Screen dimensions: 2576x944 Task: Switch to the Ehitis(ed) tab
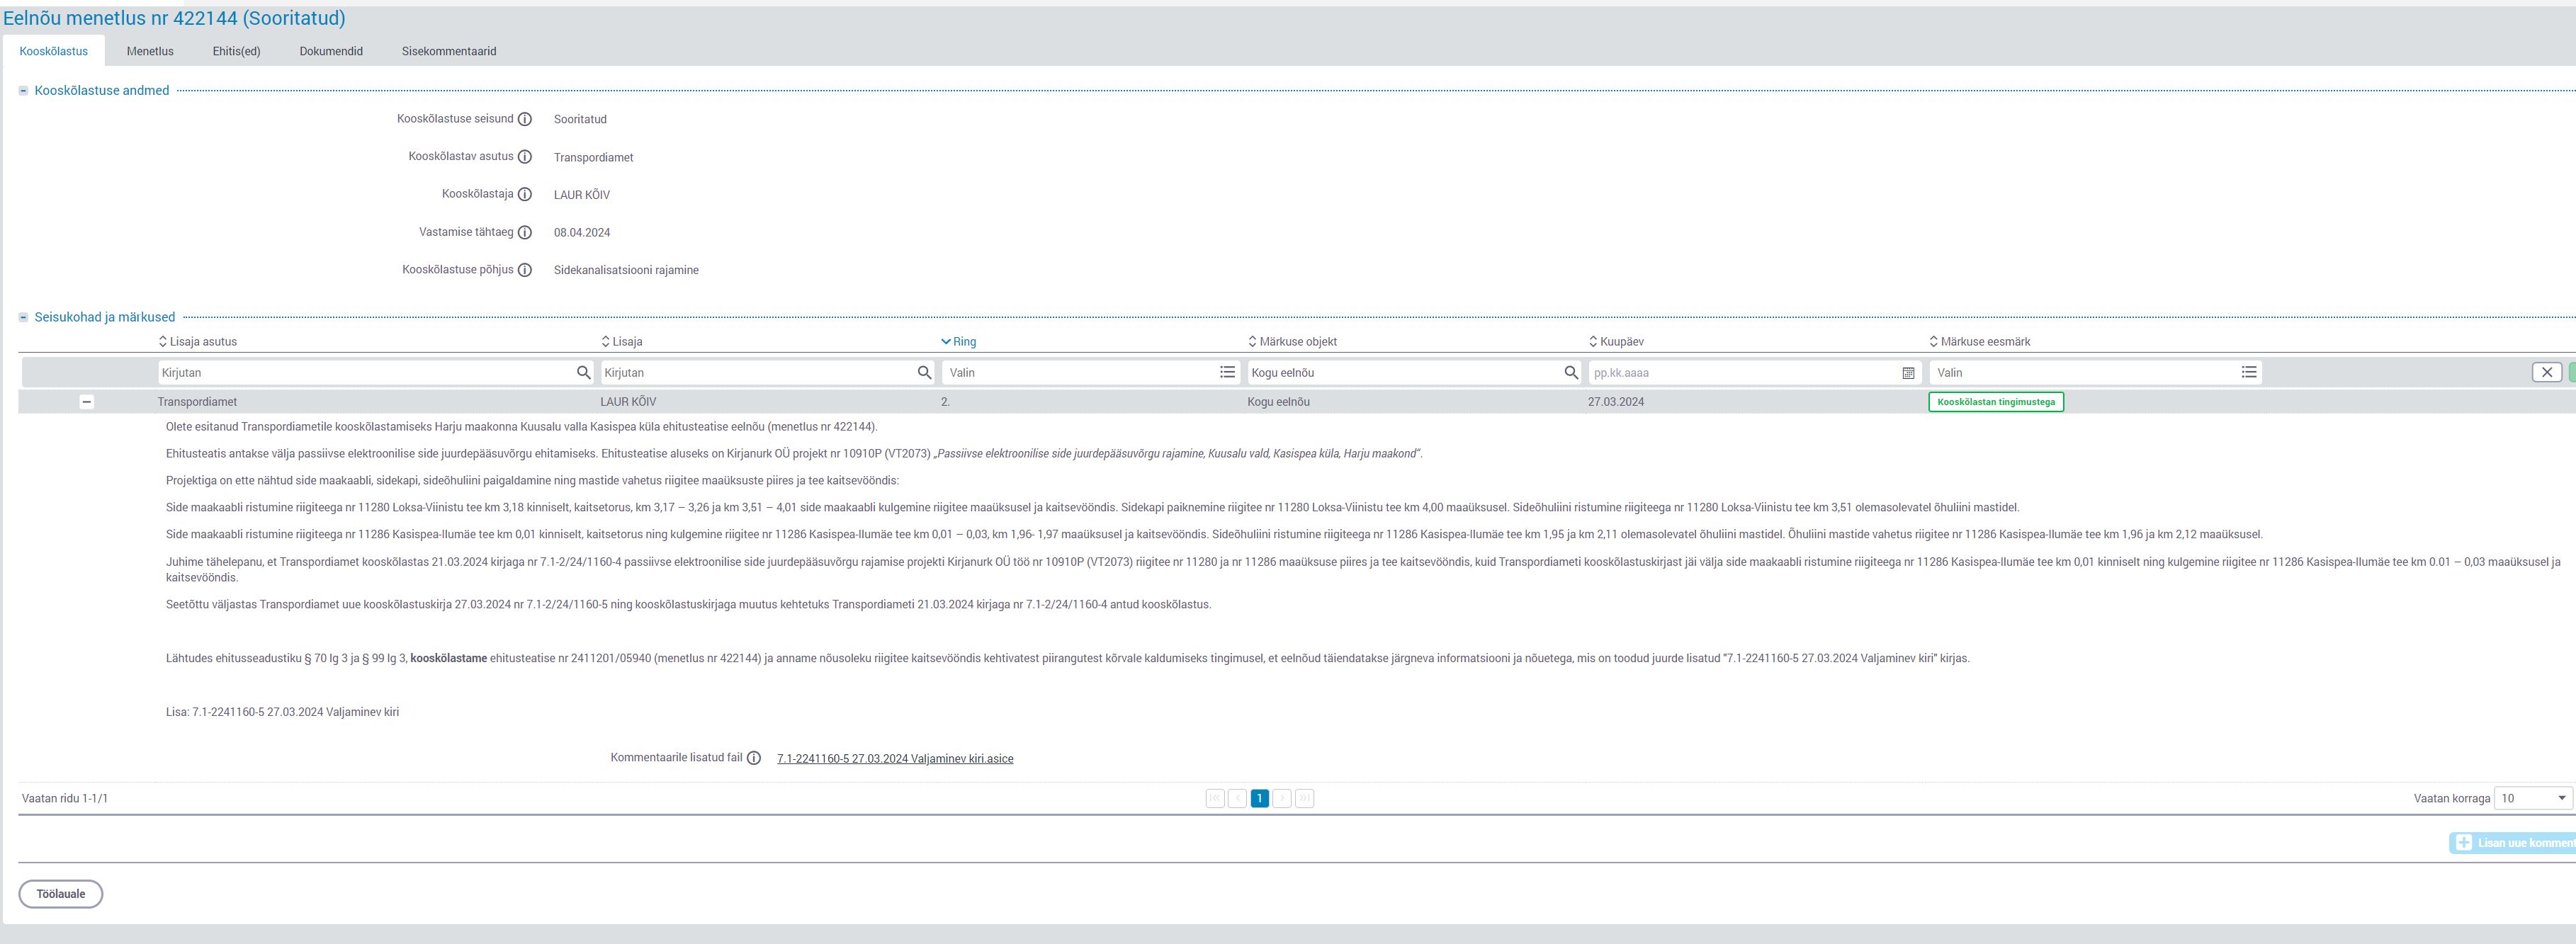pos(236,51)
